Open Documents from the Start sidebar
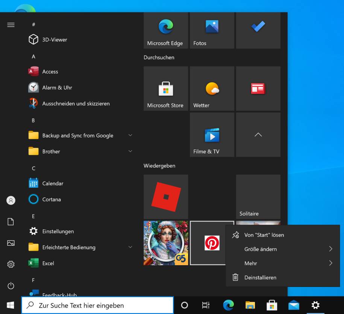 [11, 222]
